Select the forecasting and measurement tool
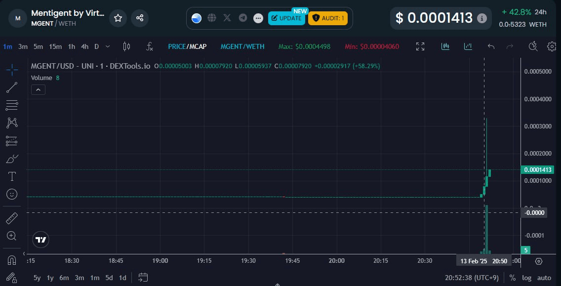This screenshot has height=286, width=561. [12, 141]
